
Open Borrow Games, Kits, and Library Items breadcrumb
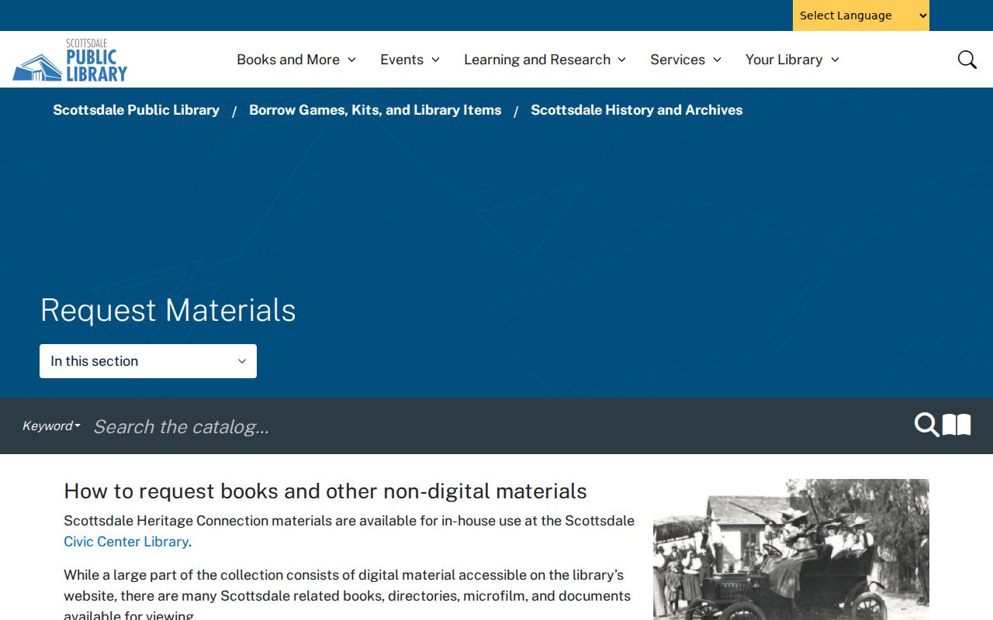click(375, 110)
